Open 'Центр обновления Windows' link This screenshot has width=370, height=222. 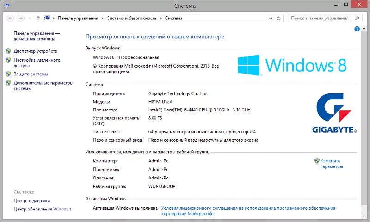tap(43, 209)
